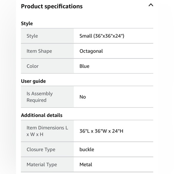Click the Style row label
This screenshot has width=174, height=174.
point(32,36)
